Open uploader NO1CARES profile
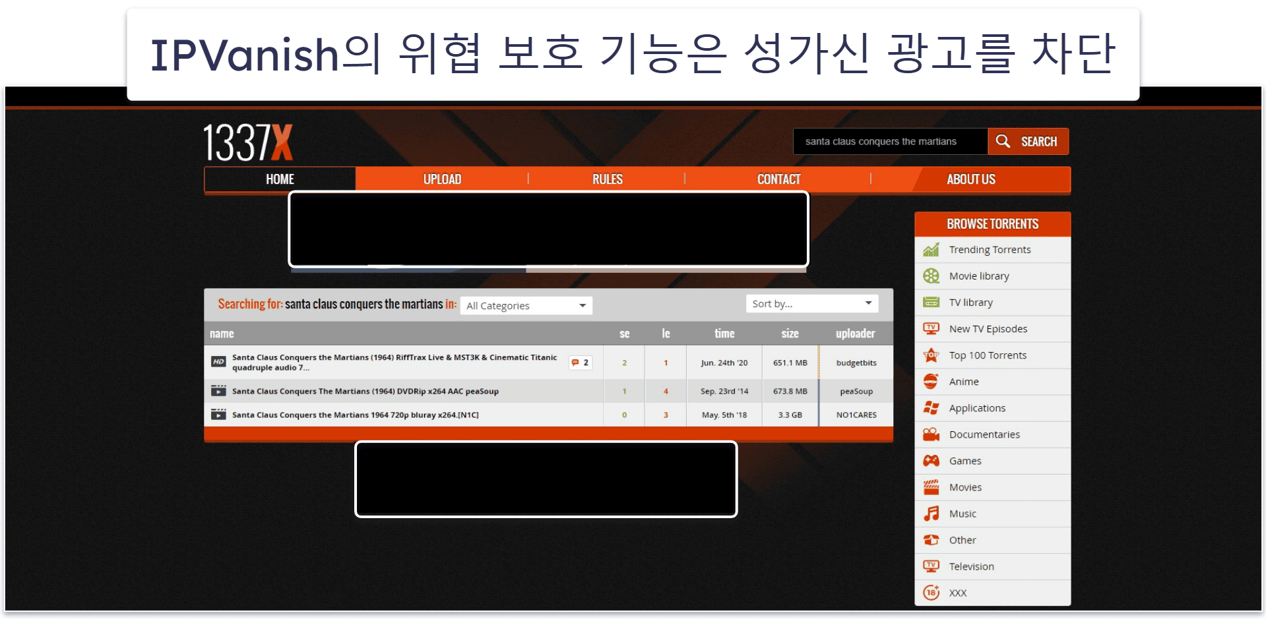 856,415
